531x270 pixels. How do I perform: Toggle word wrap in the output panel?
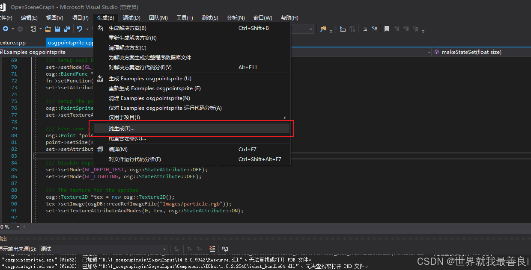pos(225,249)
